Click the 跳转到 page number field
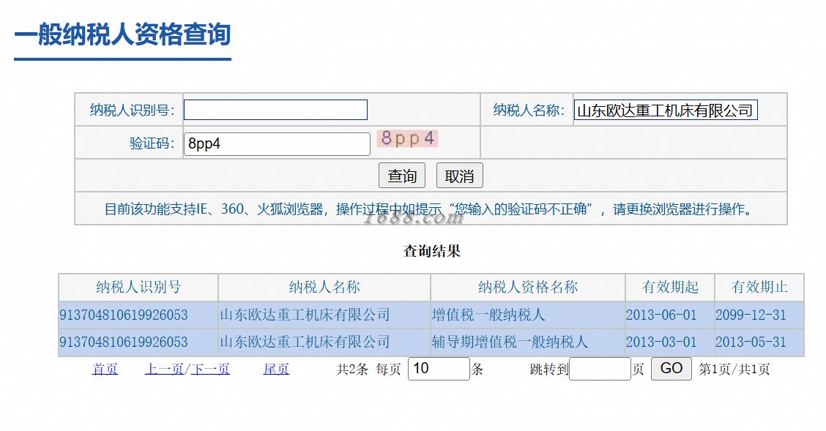The image size is (826, 431). [x=600, y=368]
